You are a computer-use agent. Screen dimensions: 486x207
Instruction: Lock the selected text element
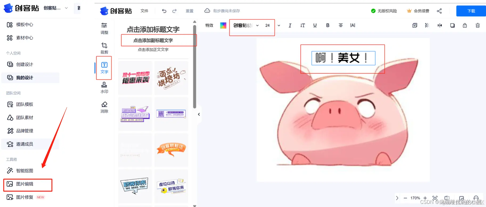tap(465, 25)
